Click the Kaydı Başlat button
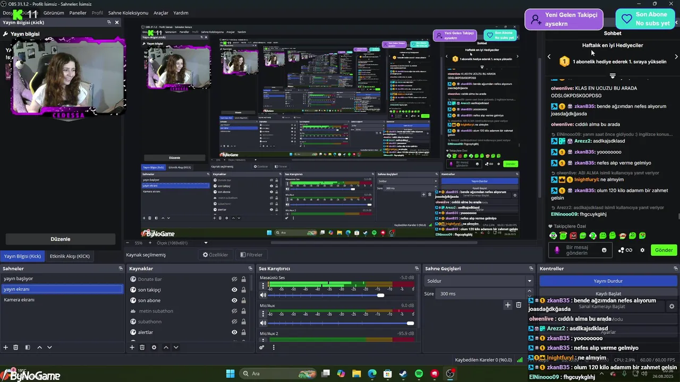This screenshot has height=382, width=680. tap(608, 293)
